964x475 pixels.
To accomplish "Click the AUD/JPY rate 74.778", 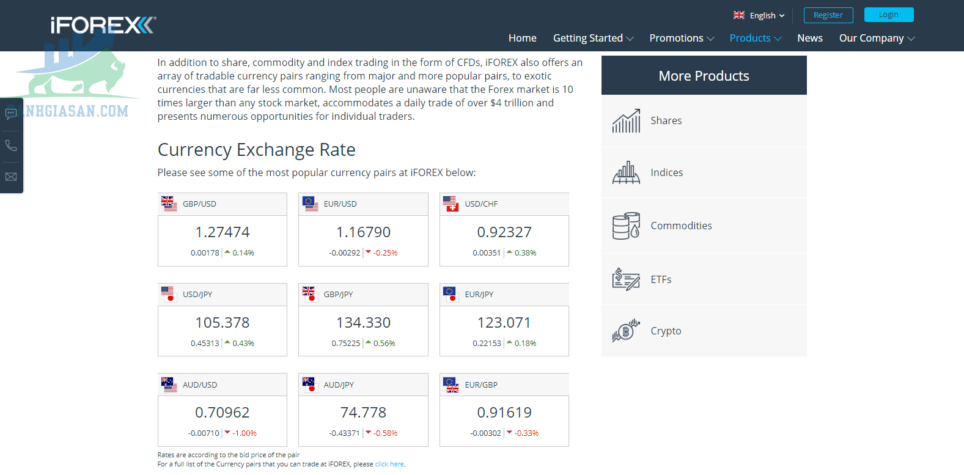I will (x=363, y=413).
